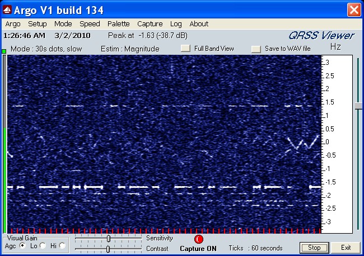
Task: Click the Sensitivity slider handle
Action: [109, 238]
